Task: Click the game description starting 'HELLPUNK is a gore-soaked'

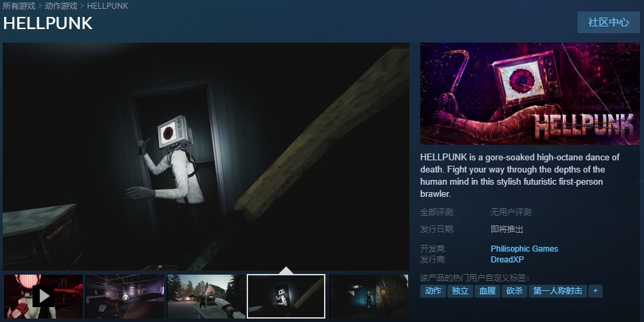Action: pos(519,175)
